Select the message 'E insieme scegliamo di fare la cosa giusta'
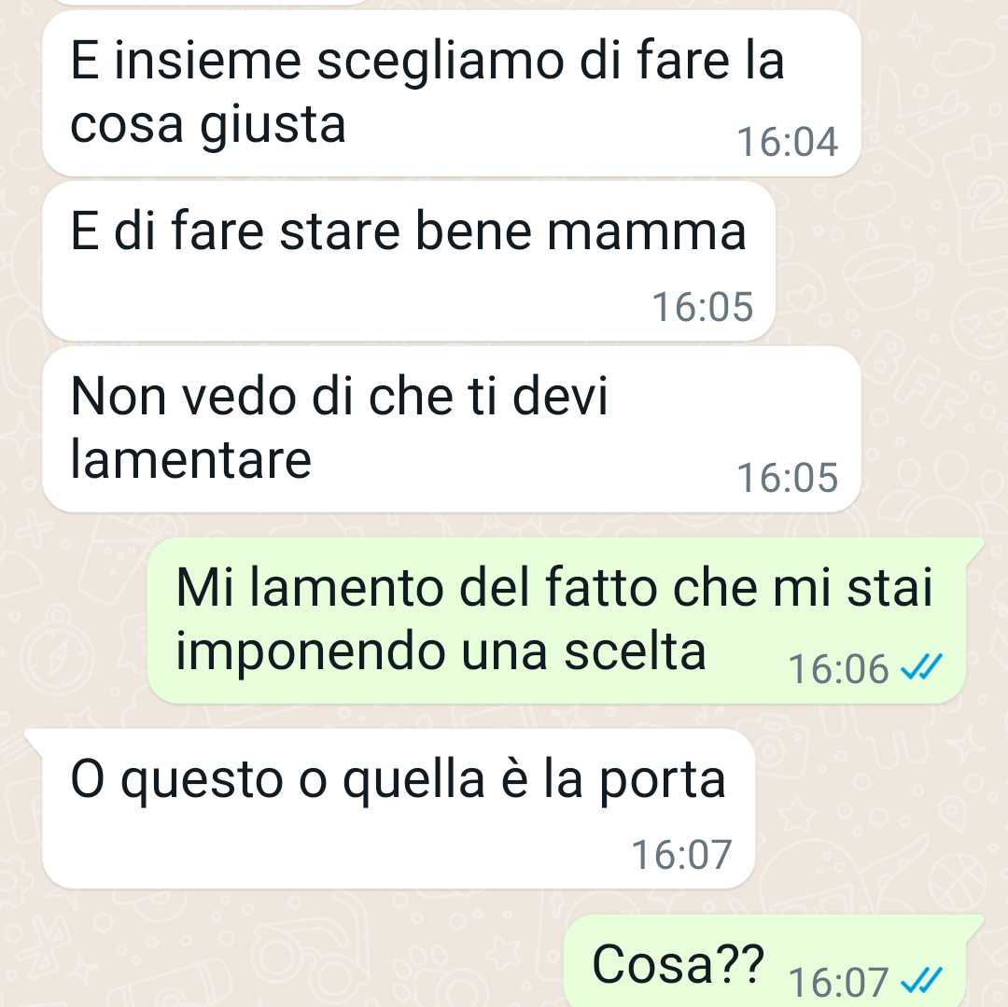 tap(452, 93)
